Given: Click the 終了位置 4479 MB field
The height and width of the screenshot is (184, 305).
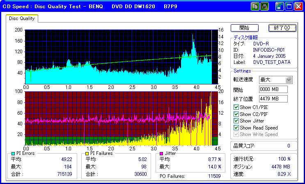Looking at the screenshot, I should [x=273, y=99].
